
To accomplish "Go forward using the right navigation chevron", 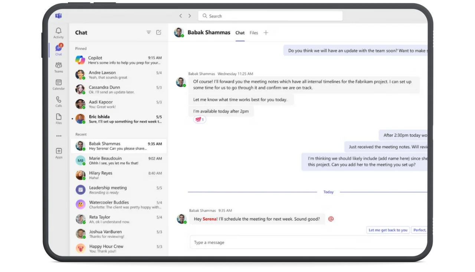I will pyautogui.click(x=189, y=16).
